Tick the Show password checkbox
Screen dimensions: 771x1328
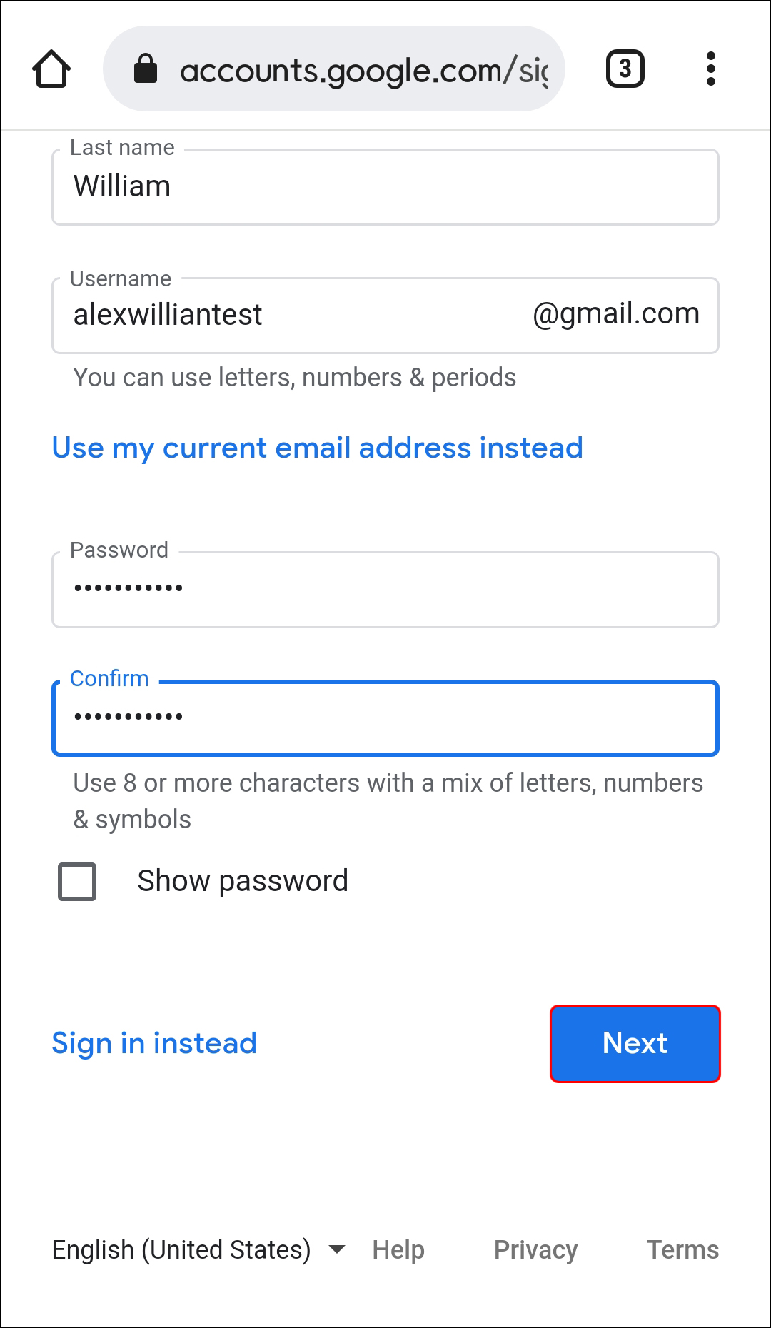tap(77, 881)
